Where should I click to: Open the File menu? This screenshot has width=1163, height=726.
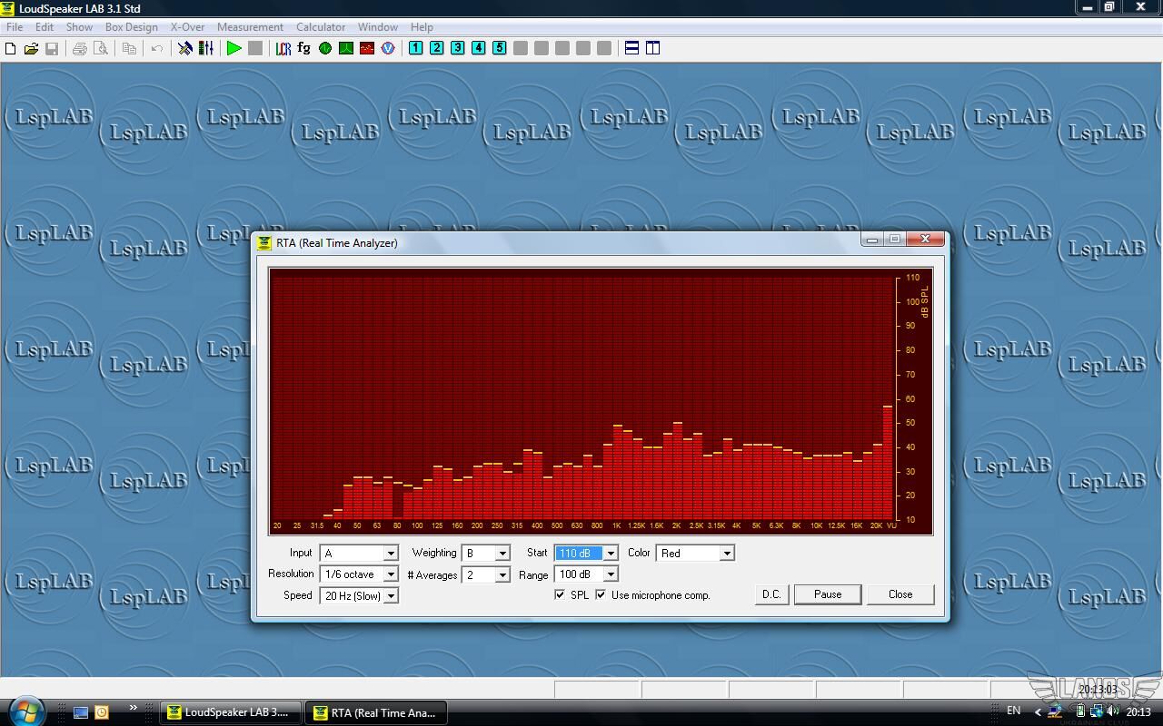click(x=15, y=27)
